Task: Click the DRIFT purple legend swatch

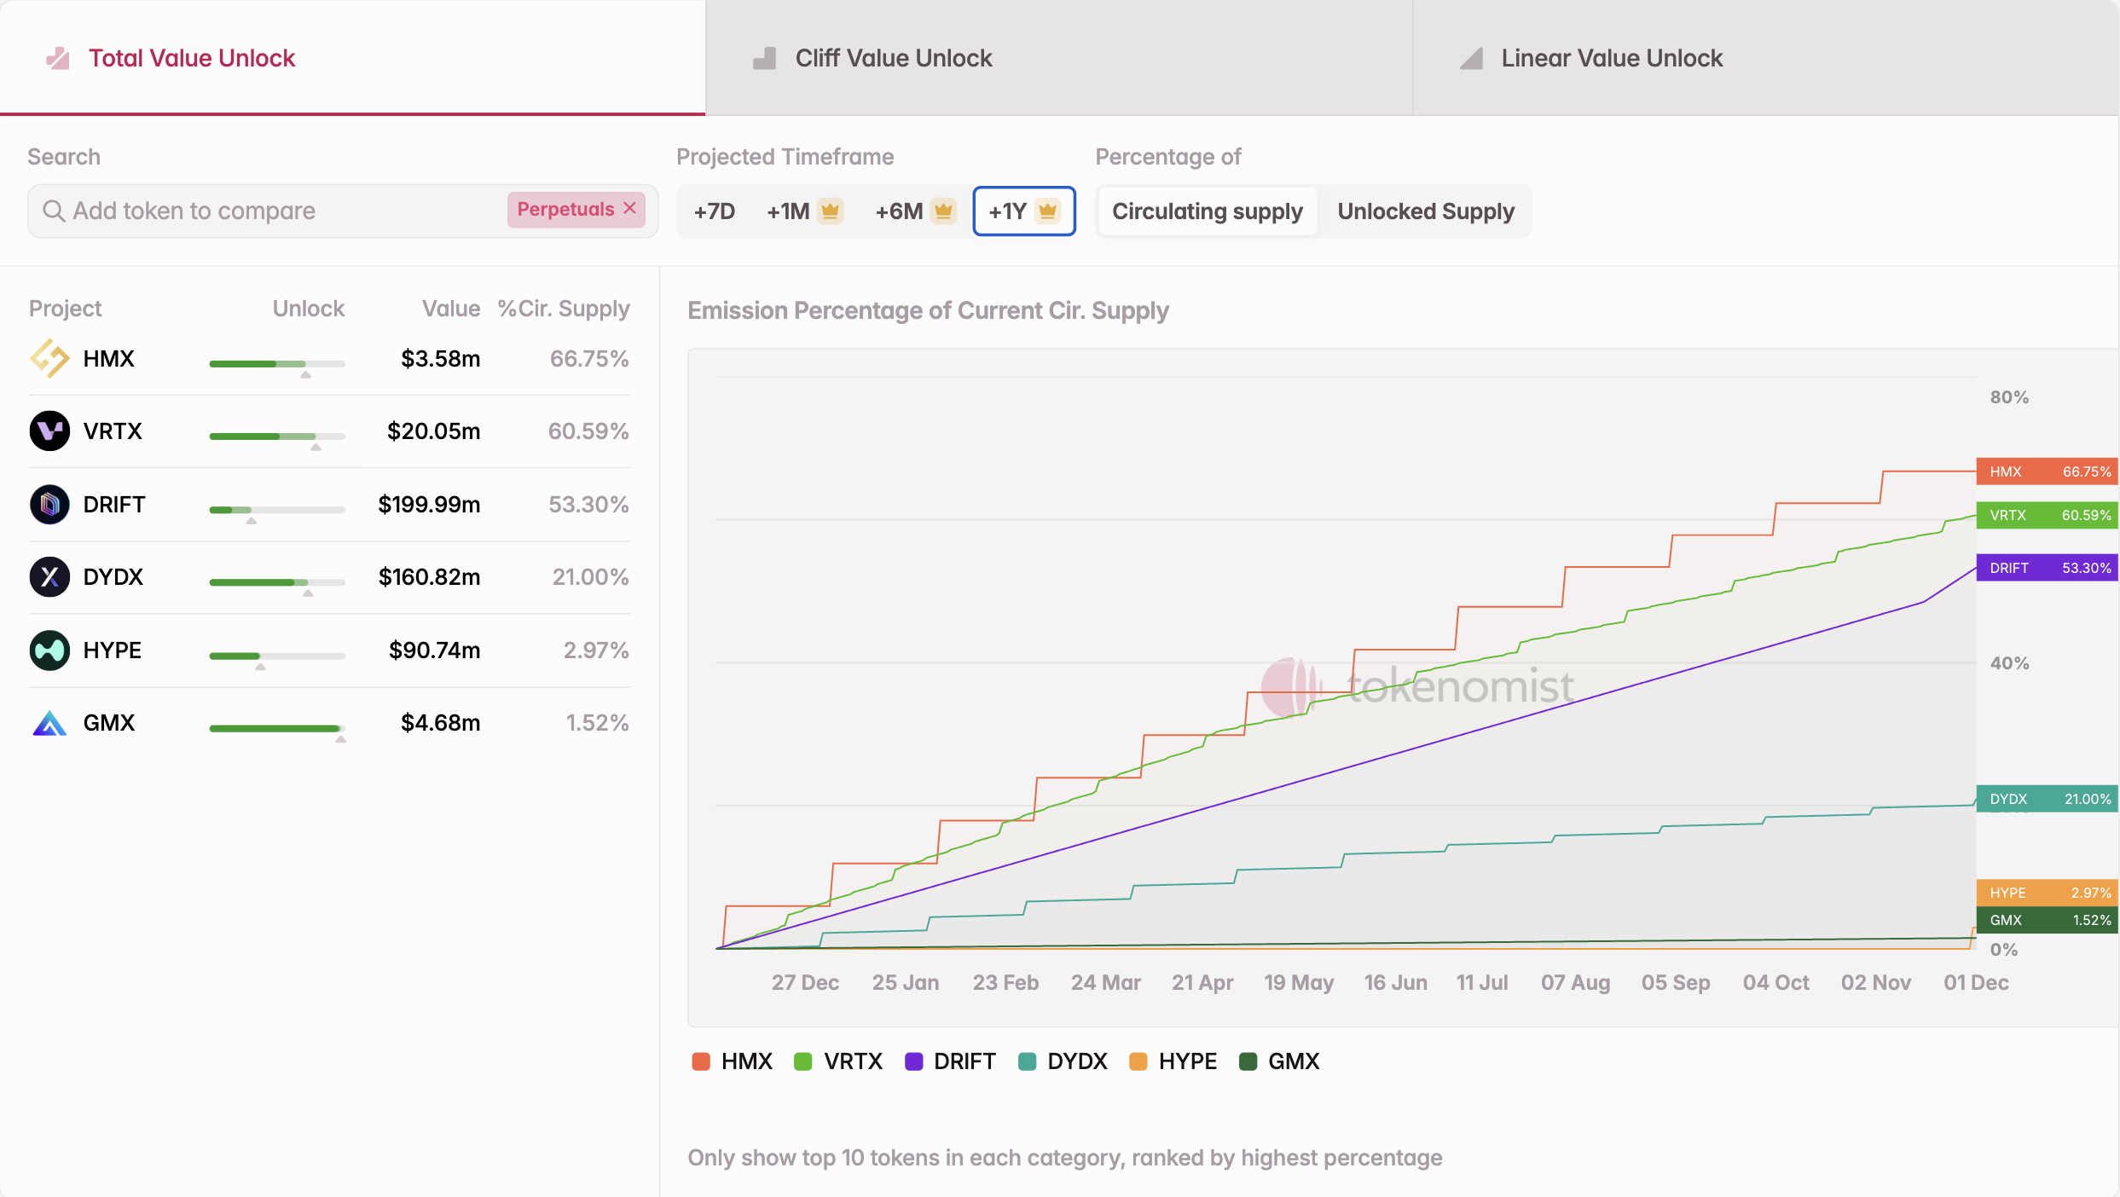Action: tap(914, 1061)
